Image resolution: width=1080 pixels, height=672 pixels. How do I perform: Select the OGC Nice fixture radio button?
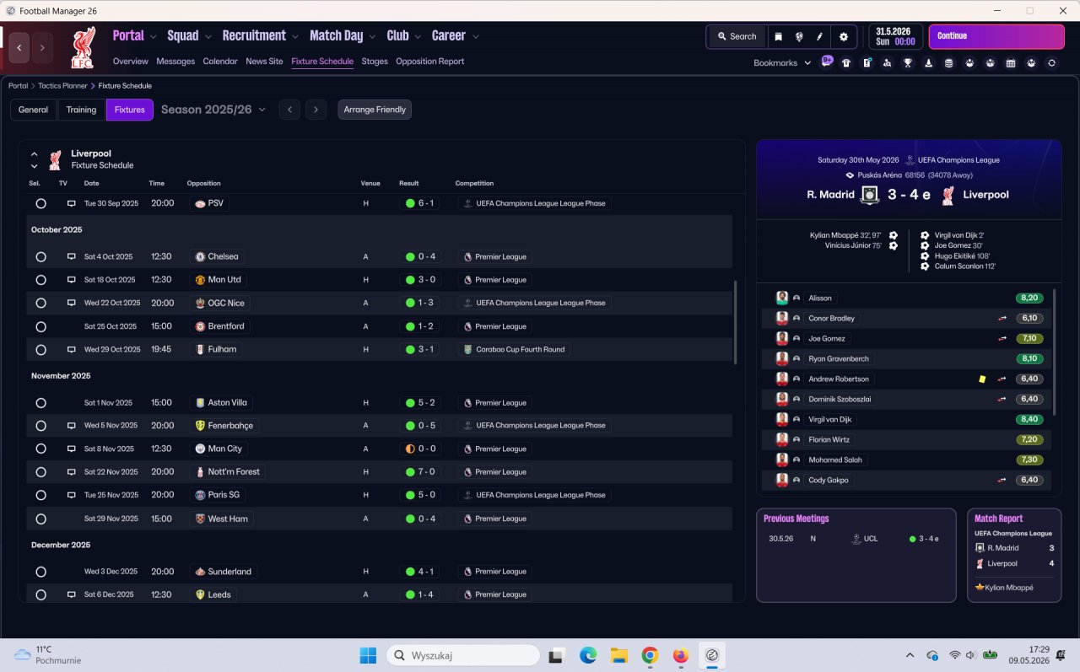[40, 303]
